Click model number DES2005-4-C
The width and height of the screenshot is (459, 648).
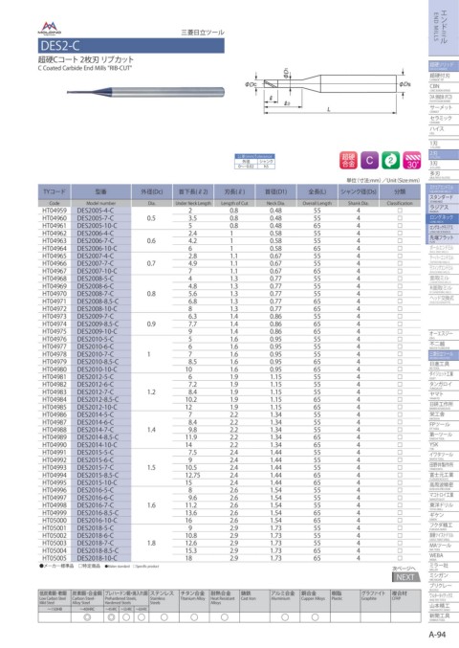click(x=96, y=211)
